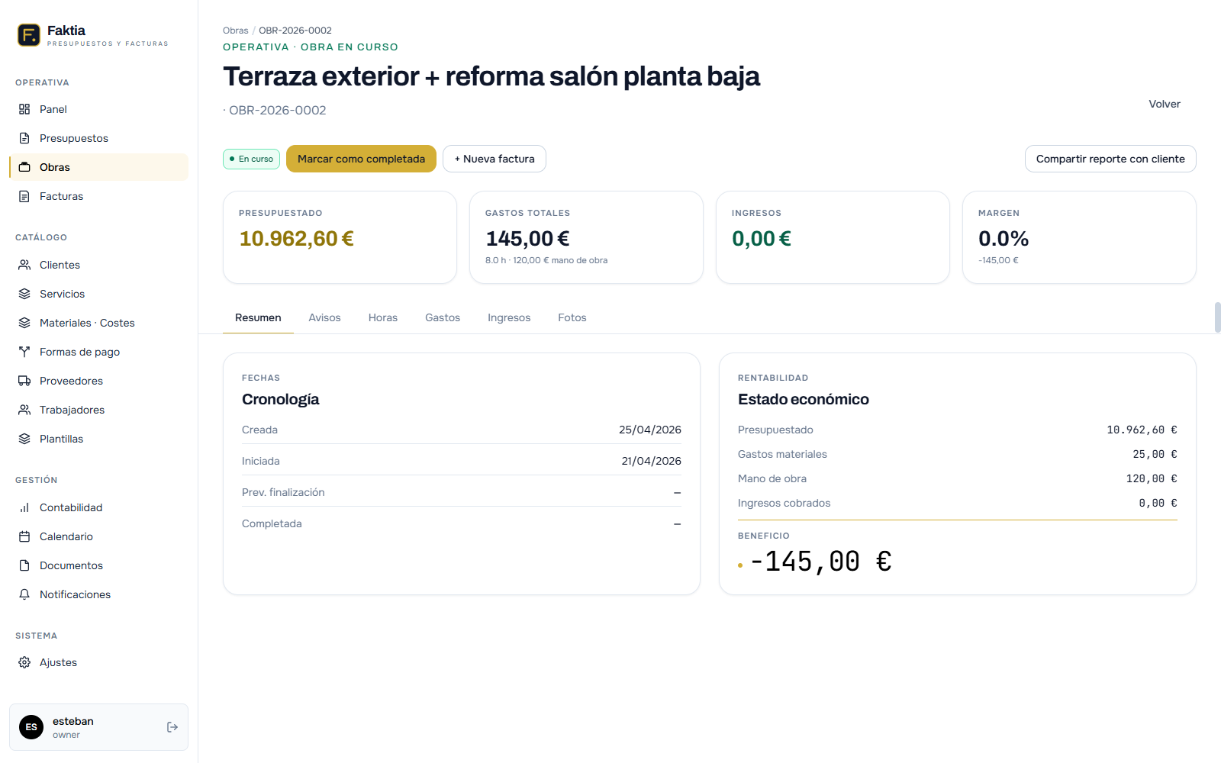
Task: Navigate back via the Obras breadcrumb link
Action: coord(235,30)
